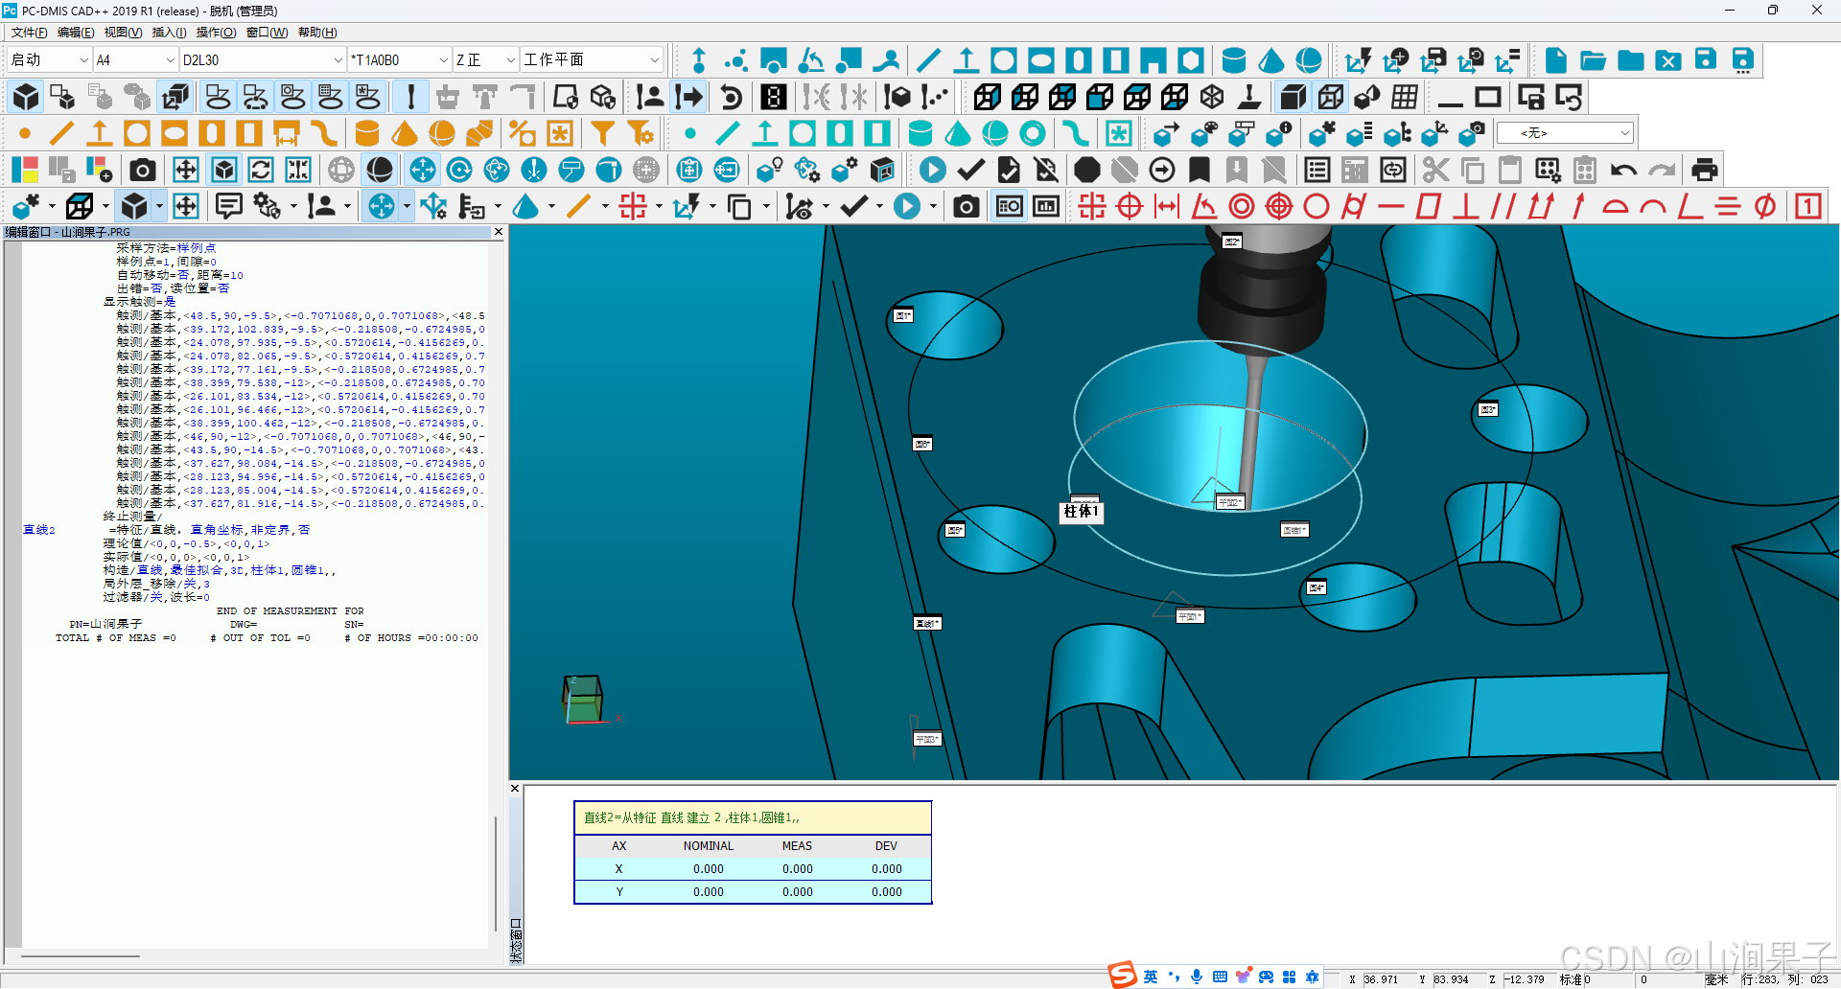Open the <无> selection dropdown
This screenshot has height=989, width=1841.
click(x=1565, y=133)
